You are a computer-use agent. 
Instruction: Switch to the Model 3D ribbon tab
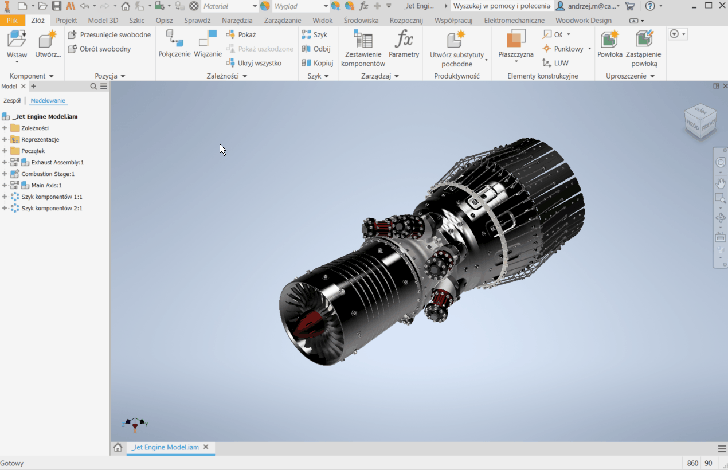pyautogui.click(x=103, y=21)
